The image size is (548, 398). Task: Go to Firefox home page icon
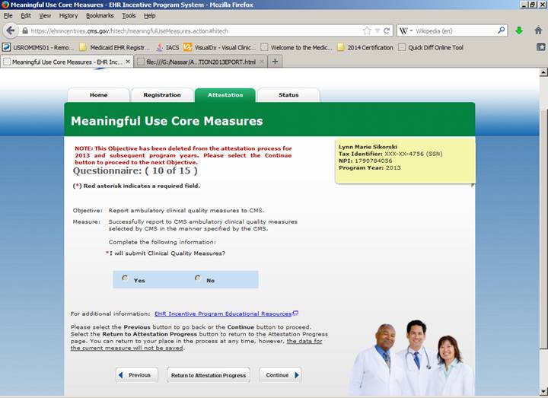coord(537,31)
